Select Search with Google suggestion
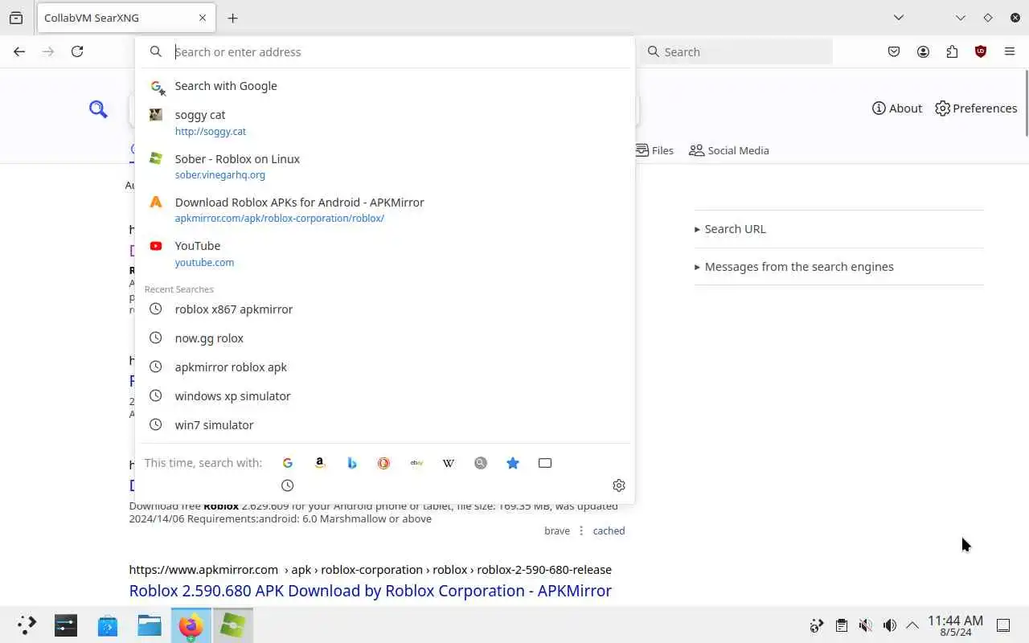 385,86
